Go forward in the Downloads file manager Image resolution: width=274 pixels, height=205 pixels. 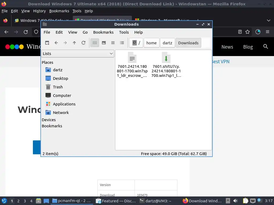65,43
